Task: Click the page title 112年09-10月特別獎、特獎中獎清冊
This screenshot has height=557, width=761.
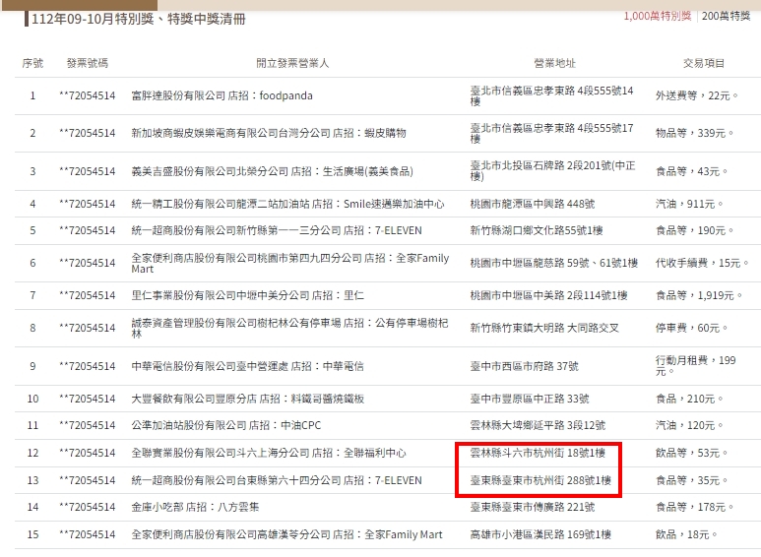Action: pyautogui.click(x=139, y=19)
